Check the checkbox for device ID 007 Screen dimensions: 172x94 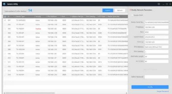click(5, 46)
